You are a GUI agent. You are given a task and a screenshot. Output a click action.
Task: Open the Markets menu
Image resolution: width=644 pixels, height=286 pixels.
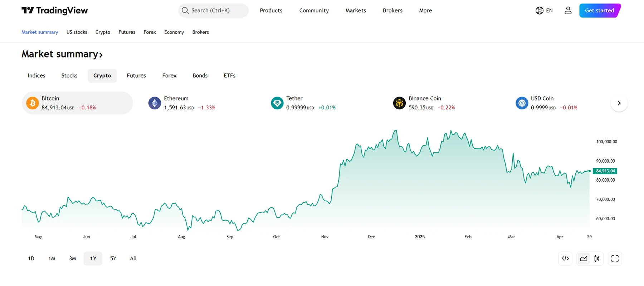pyautogui.click(x=356, y=10)
